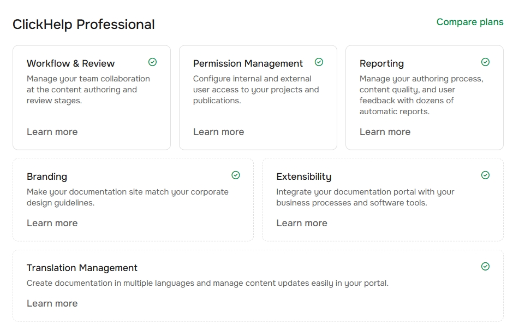The width and height of the screenshot is (519, 335).
Task: Open Learn more under Branding
Action: (52, 223)
